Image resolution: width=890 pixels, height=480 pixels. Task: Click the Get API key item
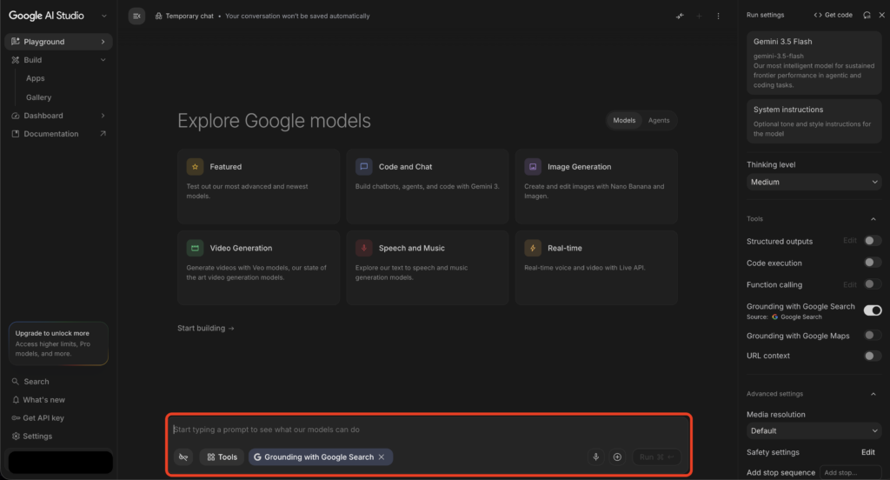tap(38, 418)
